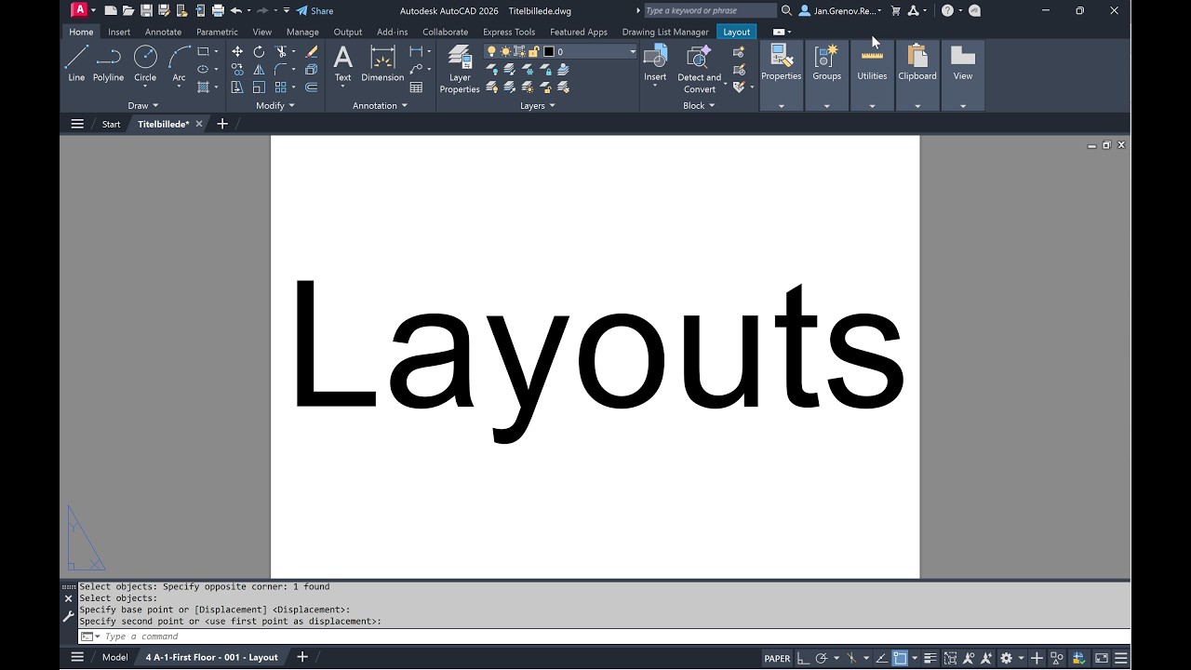The image size is (1191, 670).
Task: Toggle Polar tracking in status bar
Action: pyautogui.click(x=822, y=658)
